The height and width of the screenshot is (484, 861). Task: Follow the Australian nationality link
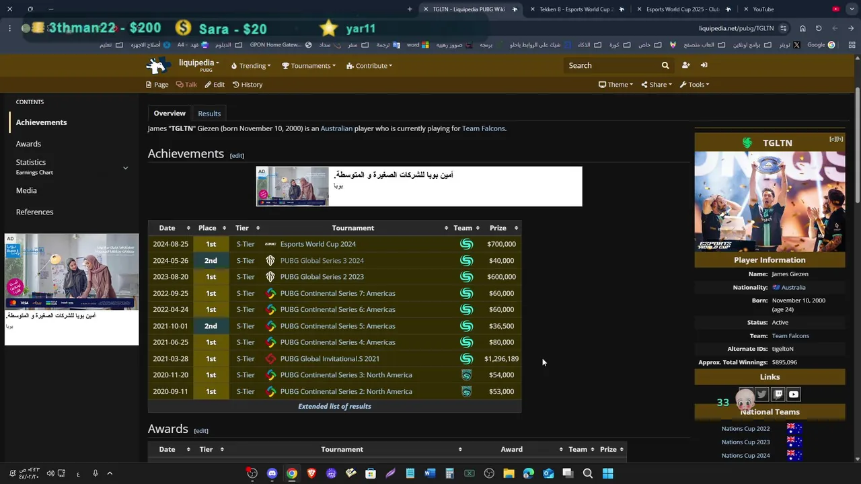tap(336, 128)
